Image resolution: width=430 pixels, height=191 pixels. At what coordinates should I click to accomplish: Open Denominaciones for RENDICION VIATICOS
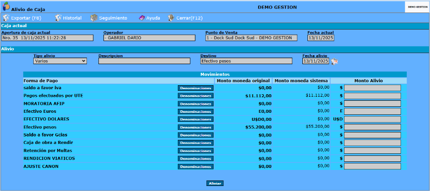click(x=195, y=159)
